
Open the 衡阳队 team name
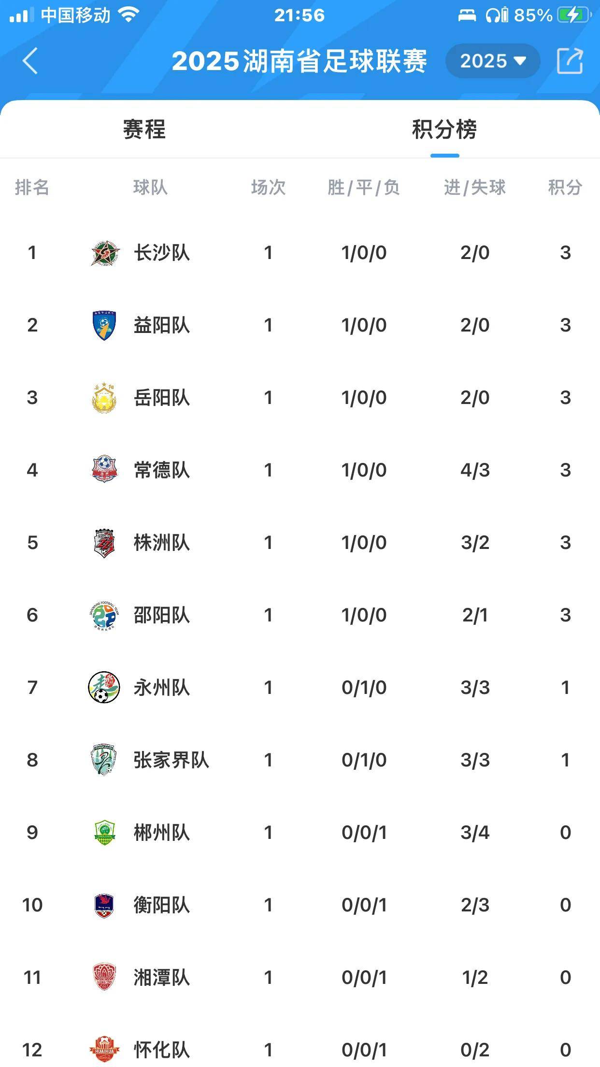point(162,905)
